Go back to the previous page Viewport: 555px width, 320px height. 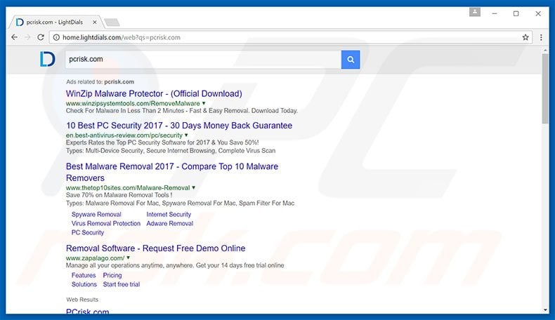tap(14, 37)
